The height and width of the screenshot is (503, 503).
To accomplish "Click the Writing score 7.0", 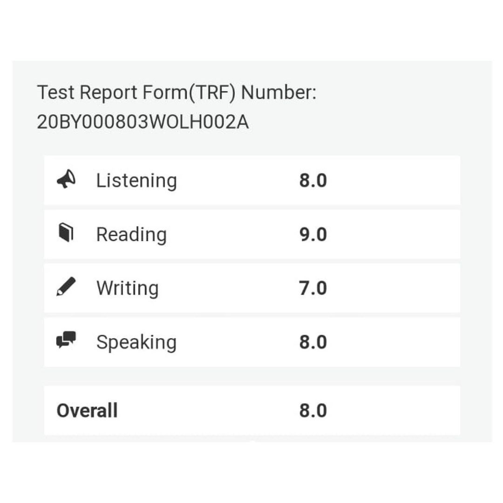I will pos(313,287).
